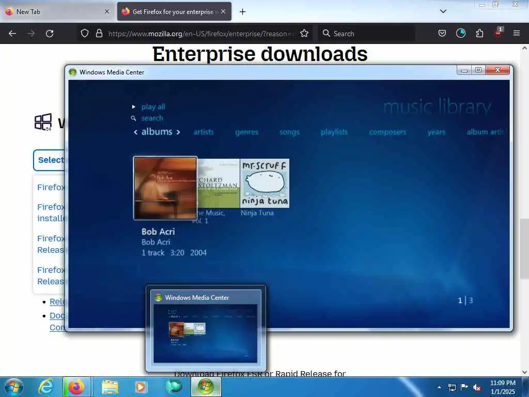Open the Windows Start orb
529x397 pixels.
pos(14,387)
